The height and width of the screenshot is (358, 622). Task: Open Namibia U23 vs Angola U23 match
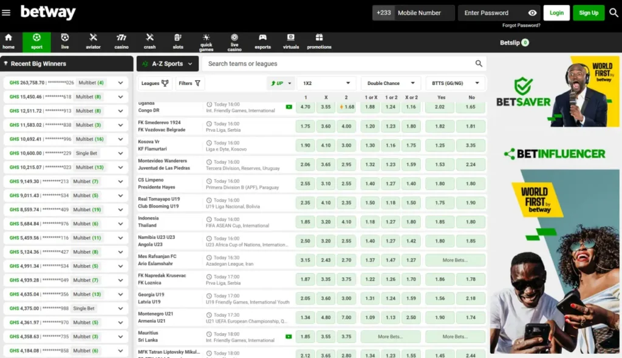pos(156,241)
